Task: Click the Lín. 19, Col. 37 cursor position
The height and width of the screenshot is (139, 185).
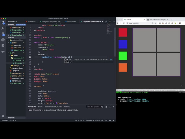Action: tap(79, 120)
